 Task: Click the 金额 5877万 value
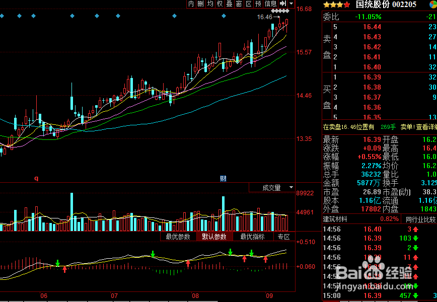coord(369,183)
